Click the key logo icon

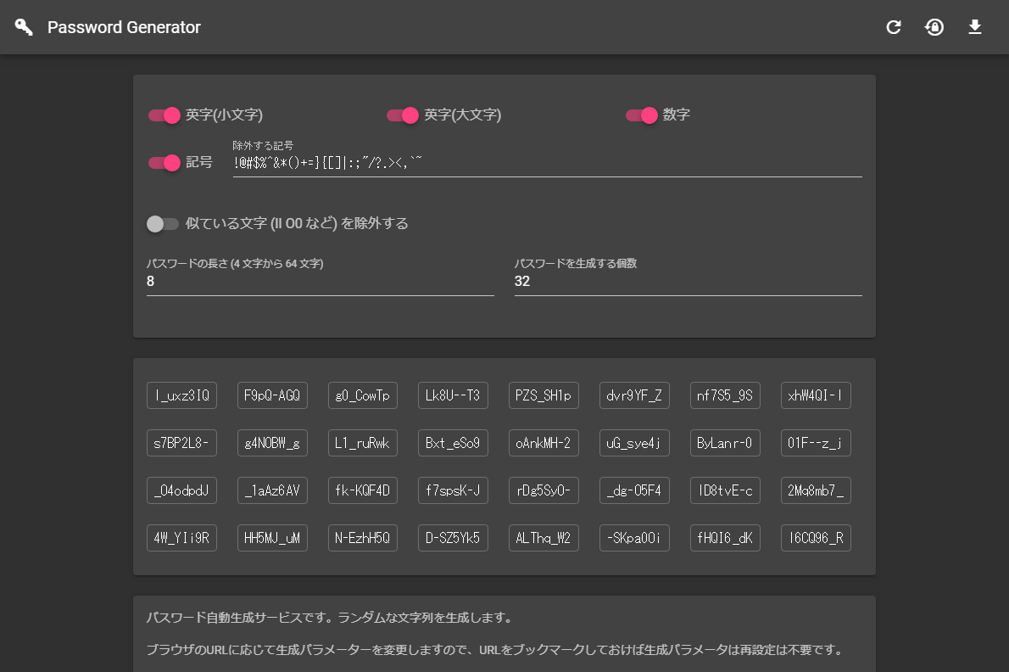click(x=24, y=27)
